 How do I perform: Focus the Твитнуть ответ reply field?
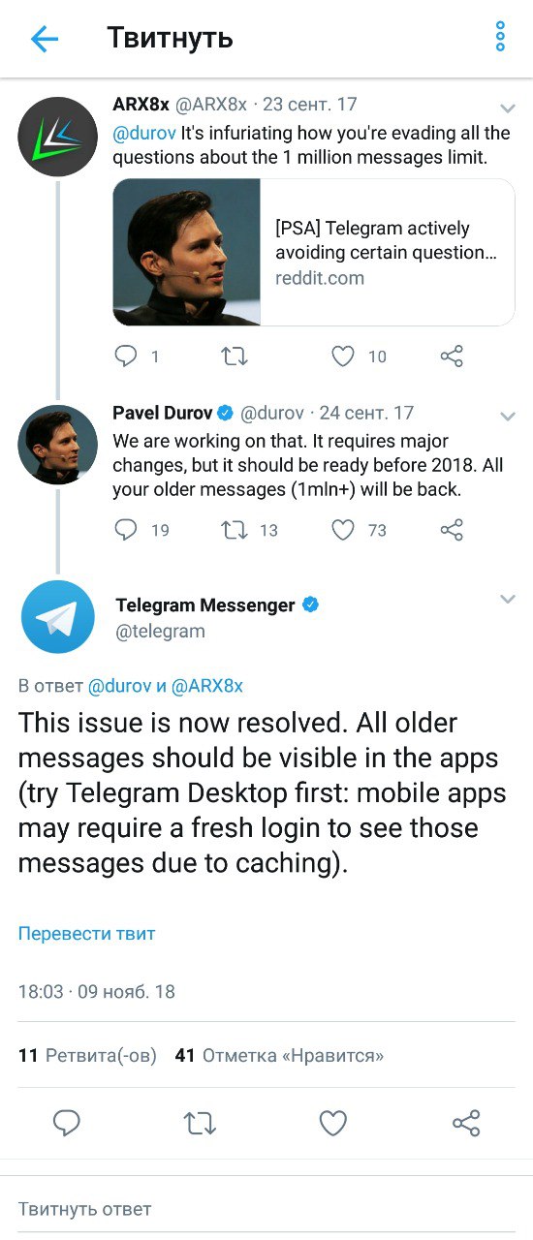pos(266,1209)
